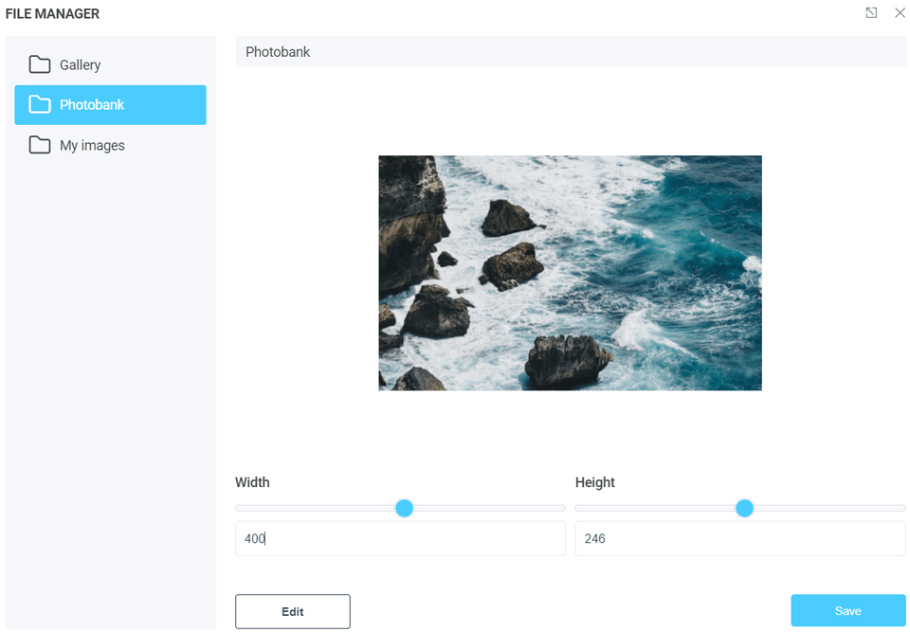This screenshot has width=910, height=632.
Task: Focus the Width input showing 400
Action: pyautogui.click(x=399, y=538)
